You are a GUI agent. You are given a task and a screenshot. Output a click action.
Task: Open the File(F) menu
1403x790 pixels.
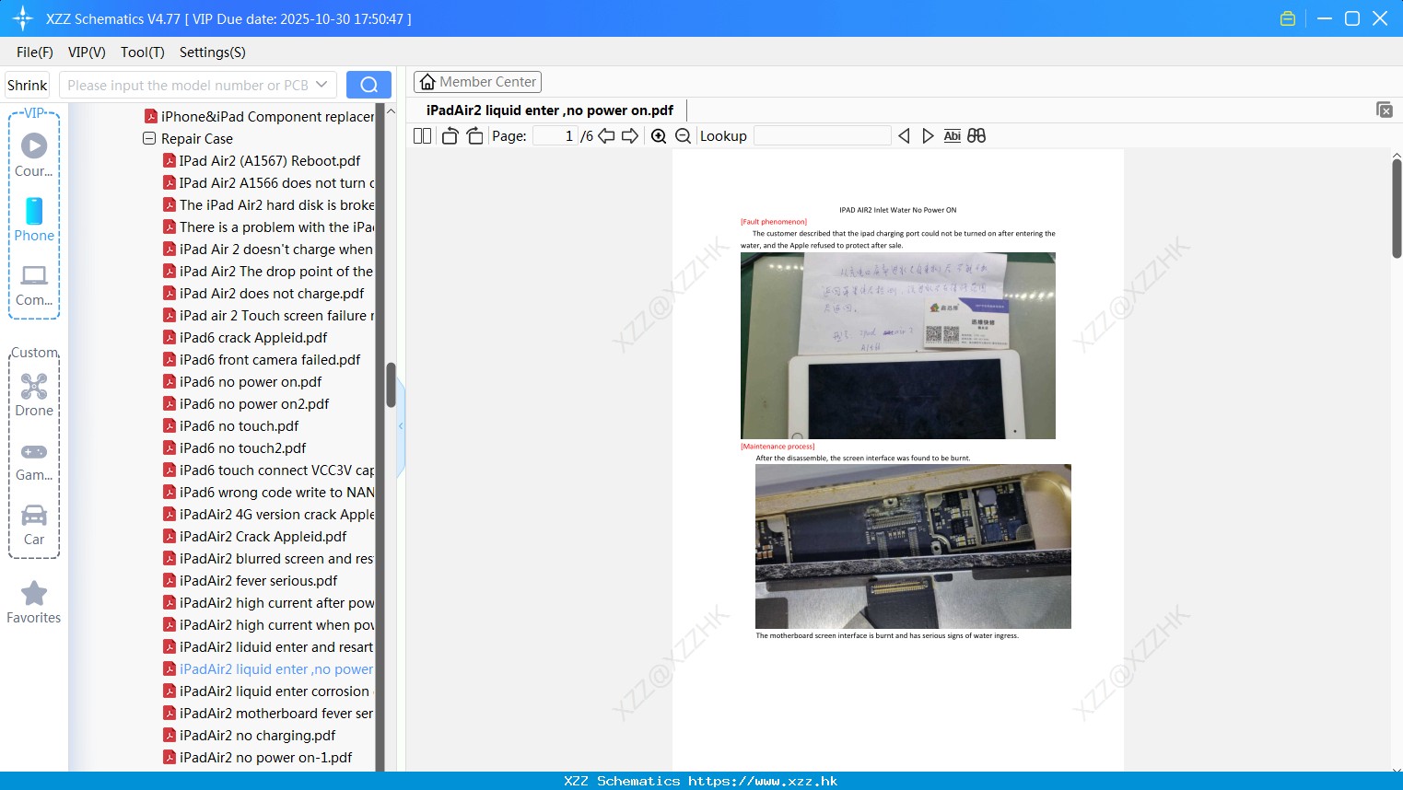[35, 52]
